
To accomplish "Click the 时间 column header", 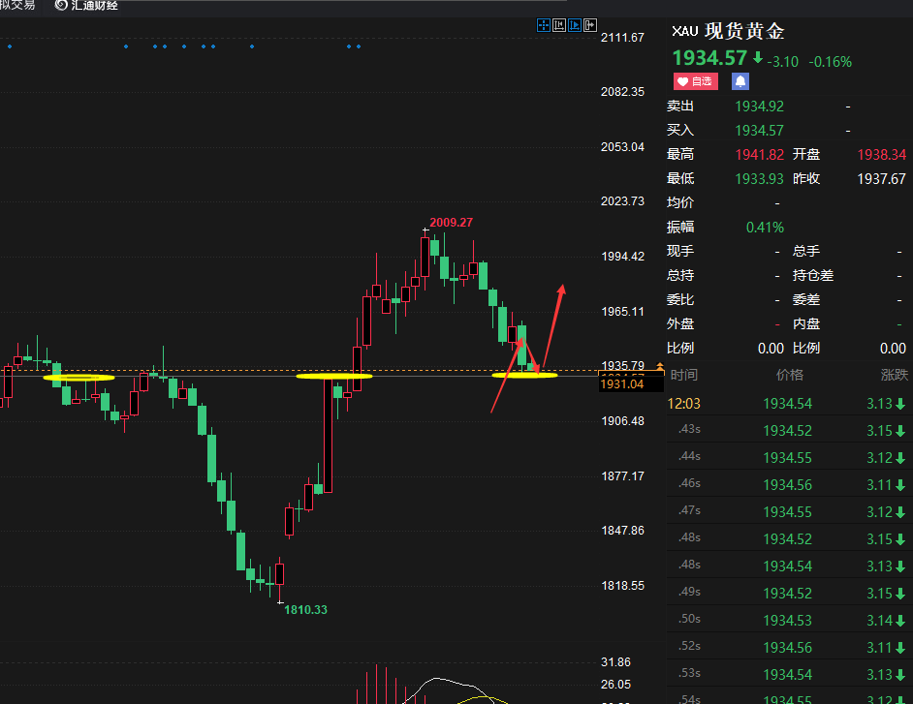I will (x=684, y=375).
